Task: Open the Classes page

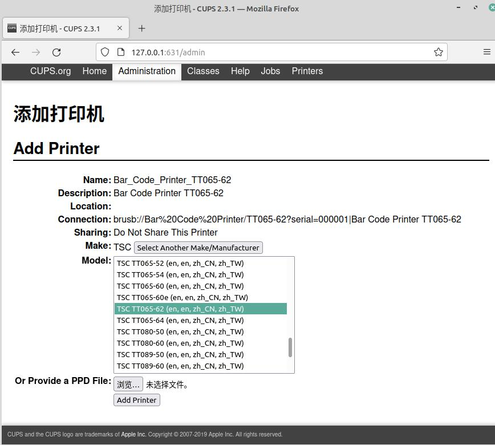Action: click(x=203, y=71)
